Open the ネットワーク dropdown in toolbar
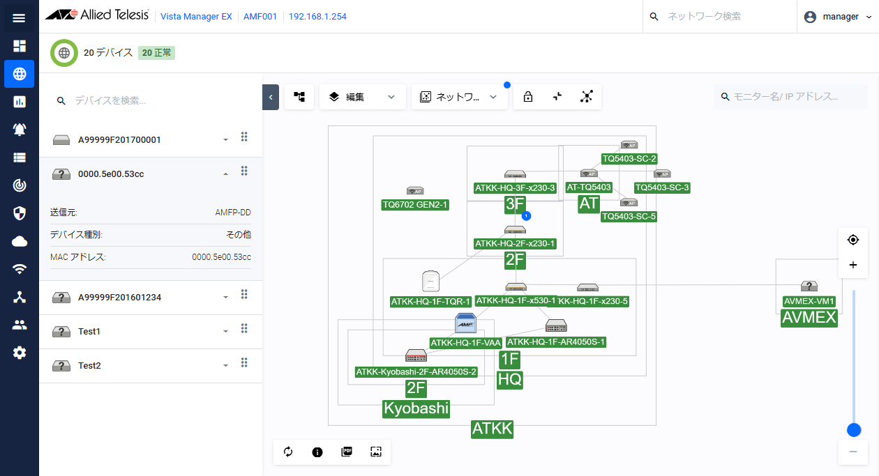Screen dimensions: 879x476 (460, 97)
